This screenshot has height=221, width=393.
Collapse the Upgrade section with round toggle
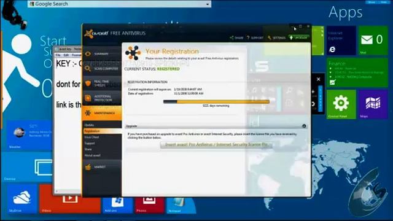coord(304,126)
